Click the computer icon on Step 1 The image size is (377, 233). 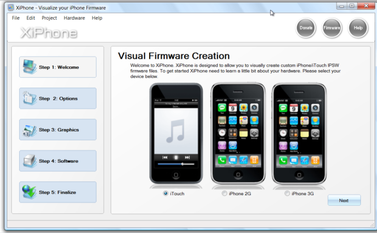pyautogui.click(x=29, y=67)
